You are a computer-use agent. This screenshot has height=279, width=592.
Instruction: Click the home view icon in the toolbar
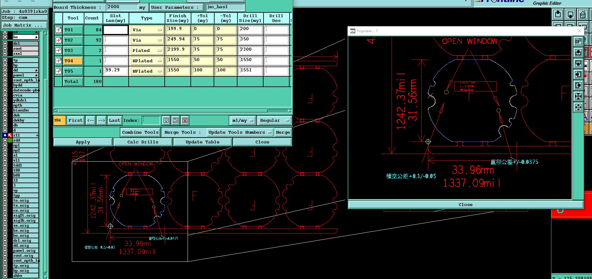583,14
